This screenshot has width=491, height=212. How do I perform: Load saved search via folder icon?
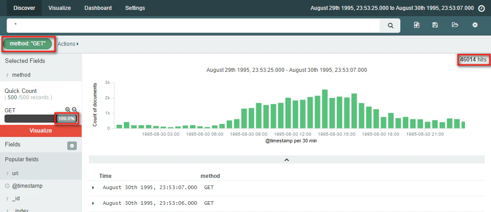[455, 25]
